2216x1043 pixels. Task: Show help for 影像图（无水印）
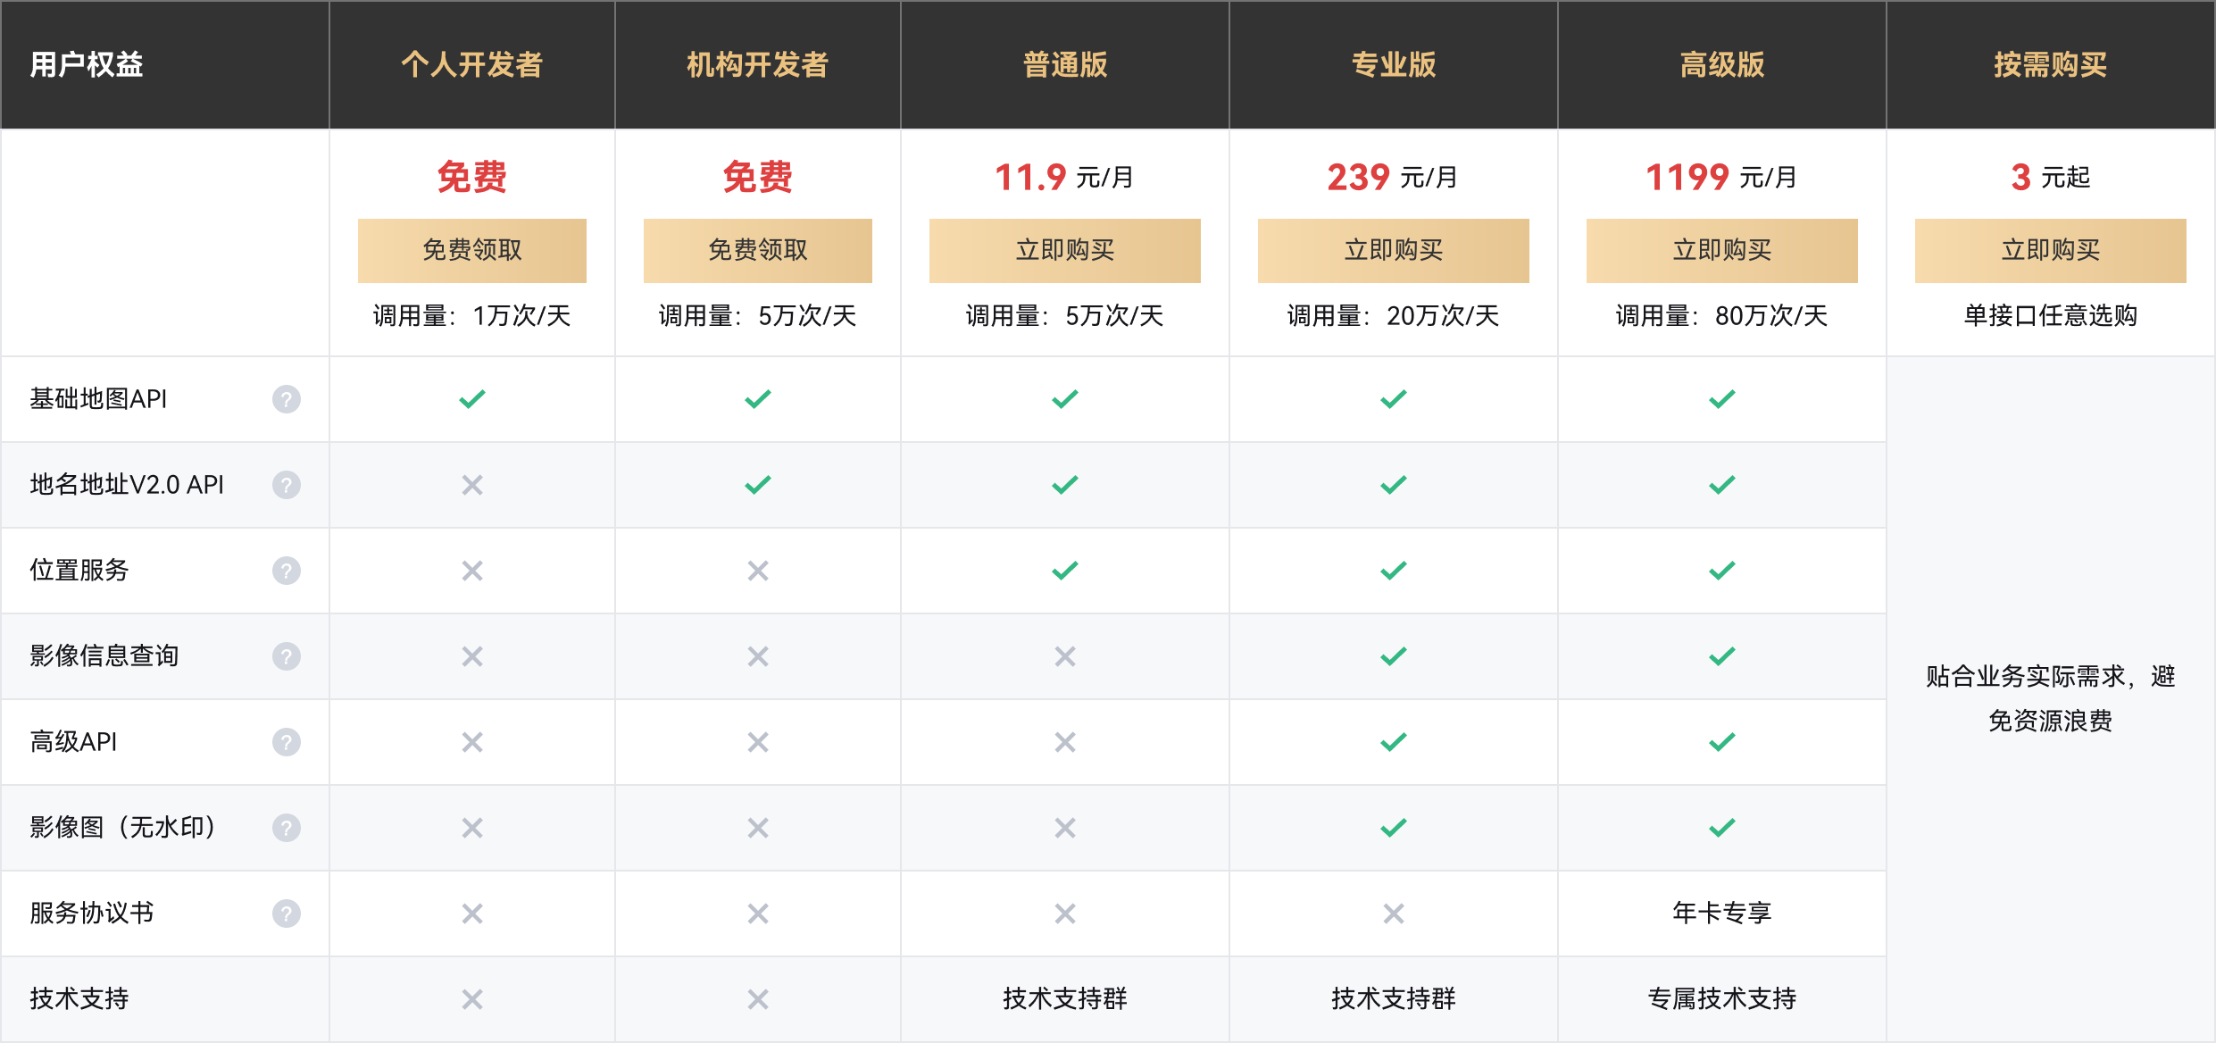tap(287, 828)
